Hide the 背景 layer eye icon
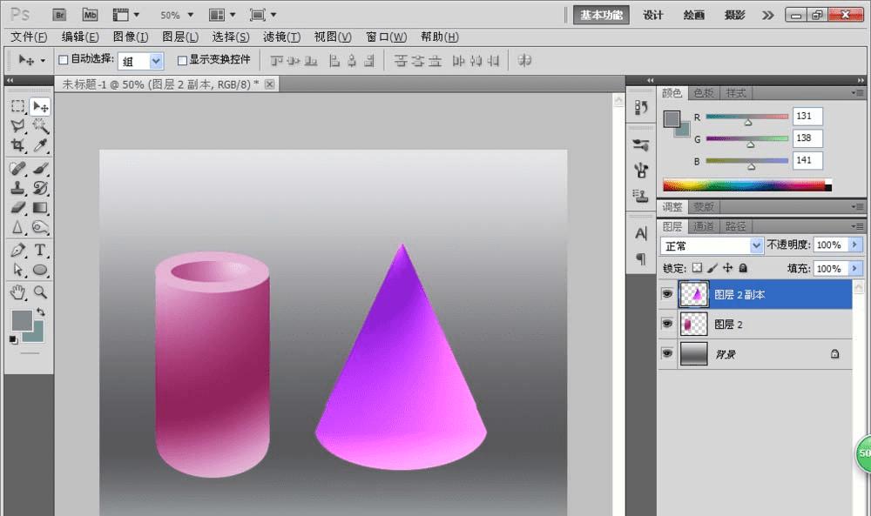The image size is (871, 516). point(667,354)
